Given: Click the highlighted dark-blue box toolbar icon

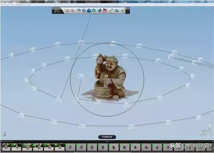Looking at the screenshot, I should coord(89,10).
